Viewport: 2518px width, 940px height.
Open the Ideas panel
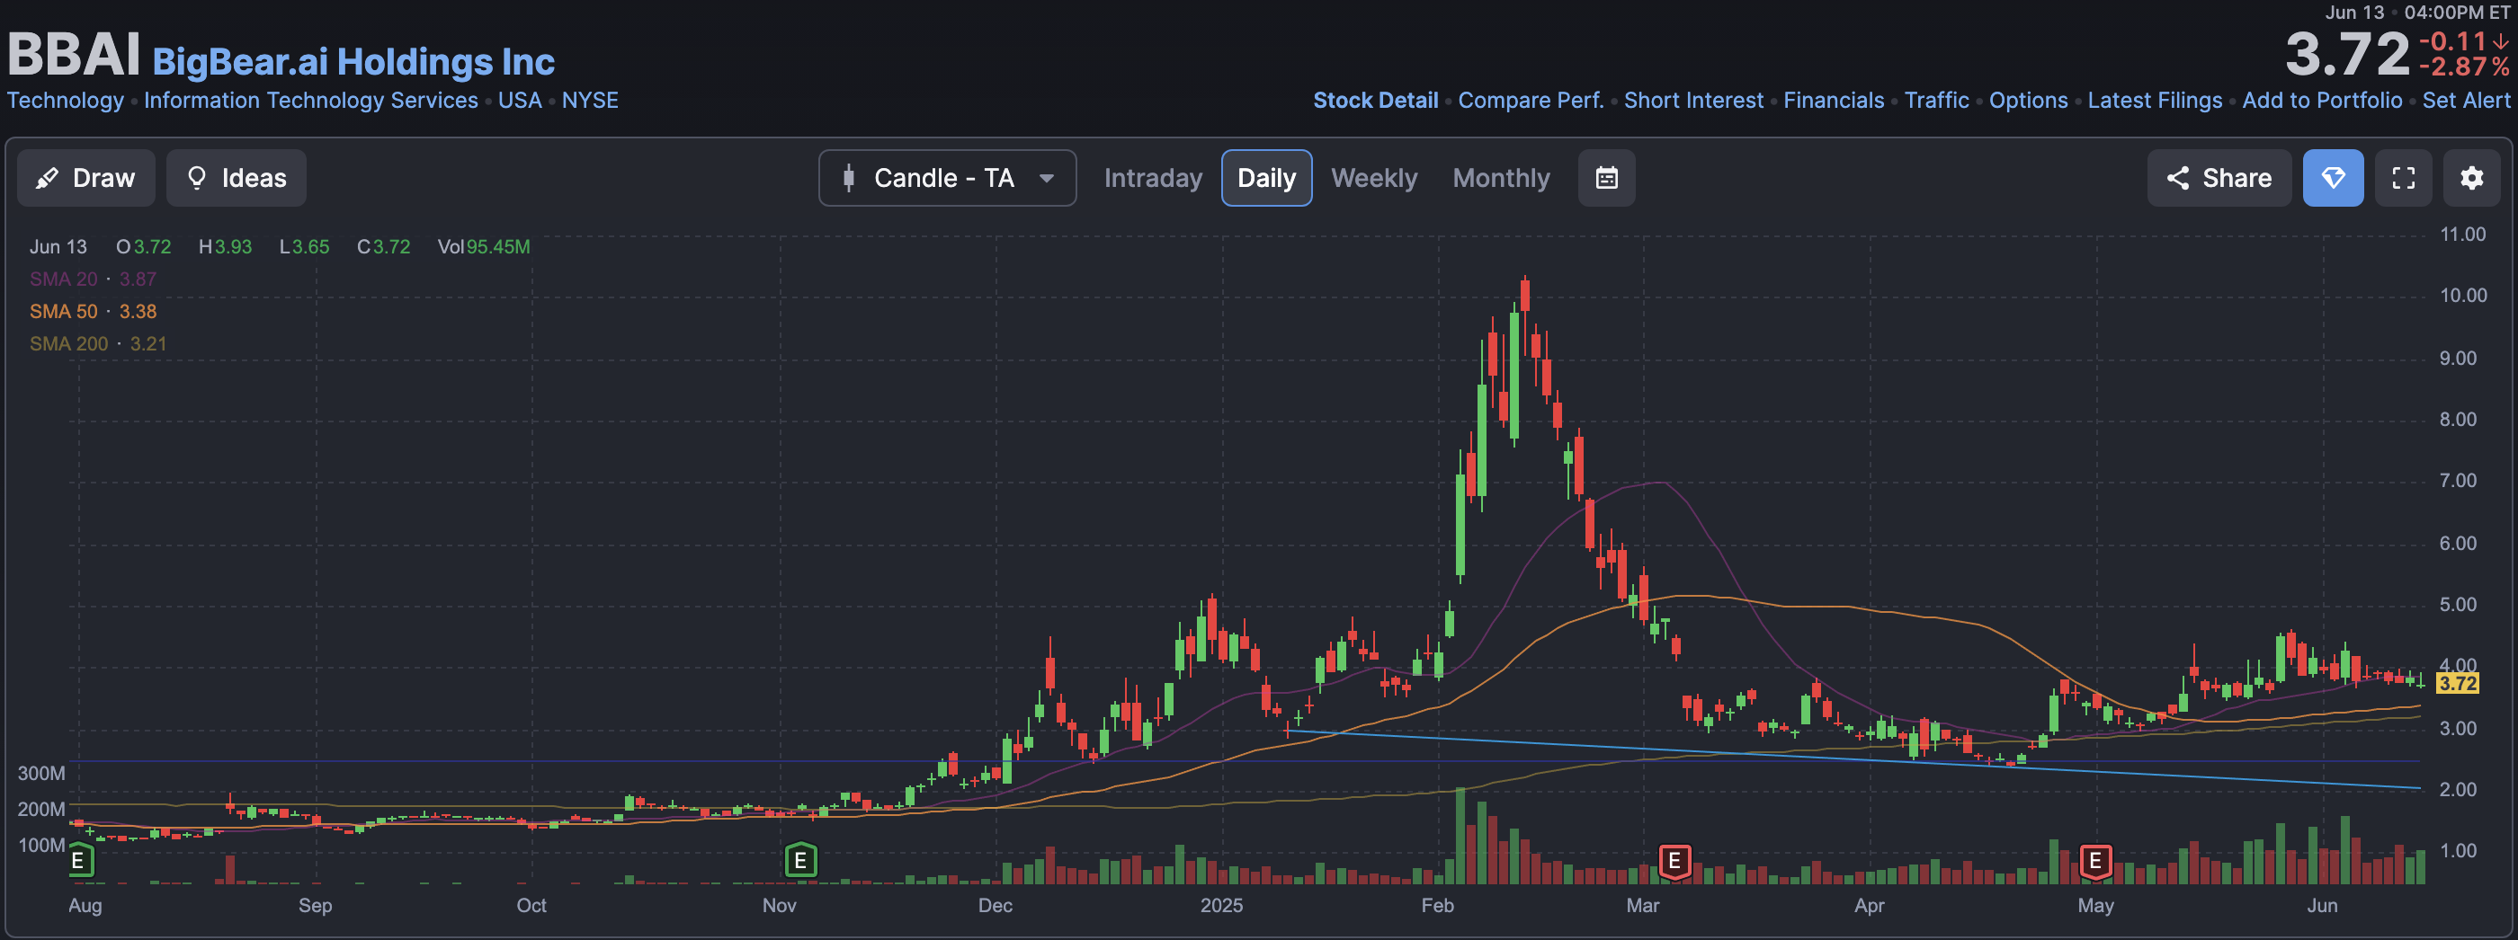[x=236, y=178]
